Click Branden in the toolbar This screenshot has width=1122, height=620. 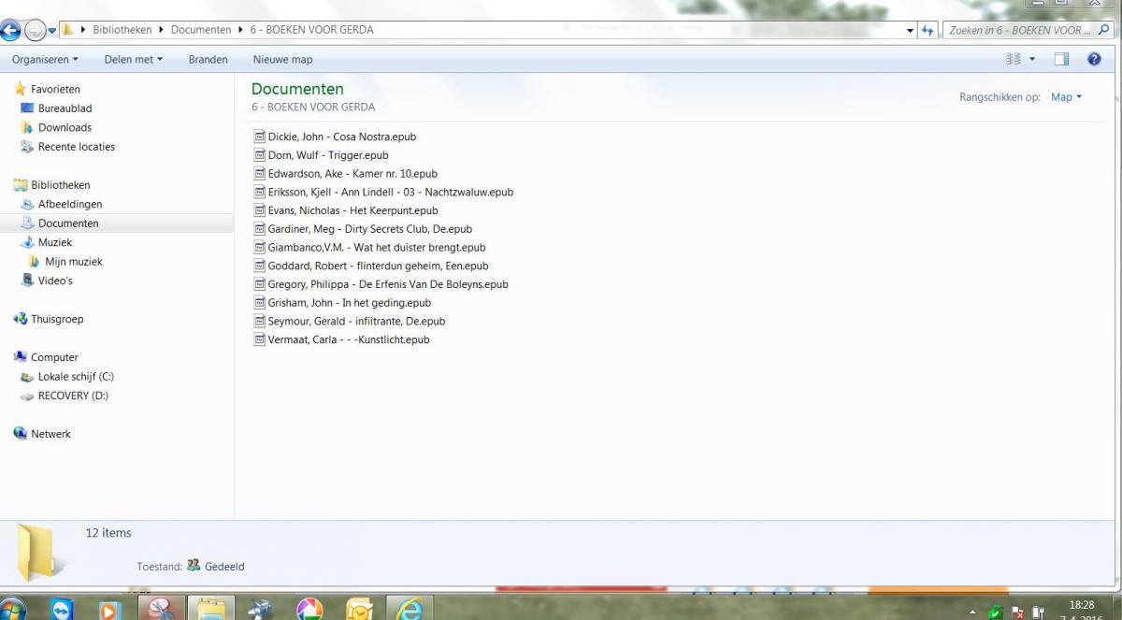click(208, 59)
